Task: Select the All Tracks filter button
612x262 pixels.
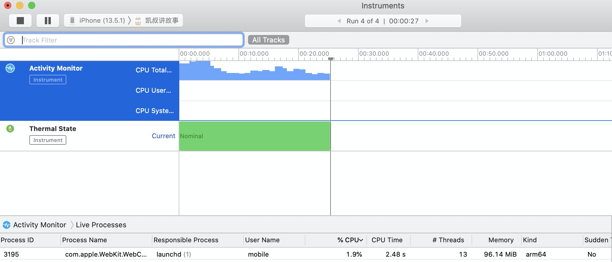Action: tap(268, 40)
